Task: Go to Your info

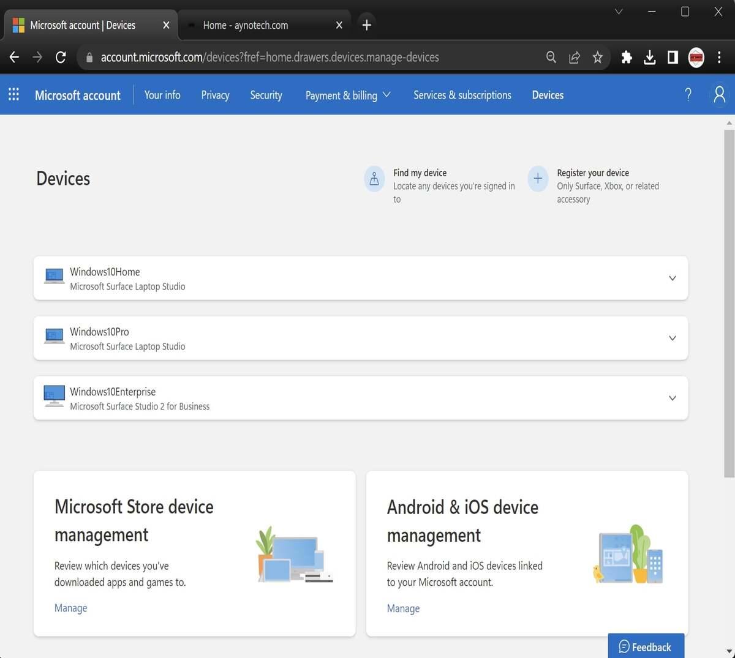Action: [x=162, y=95]
